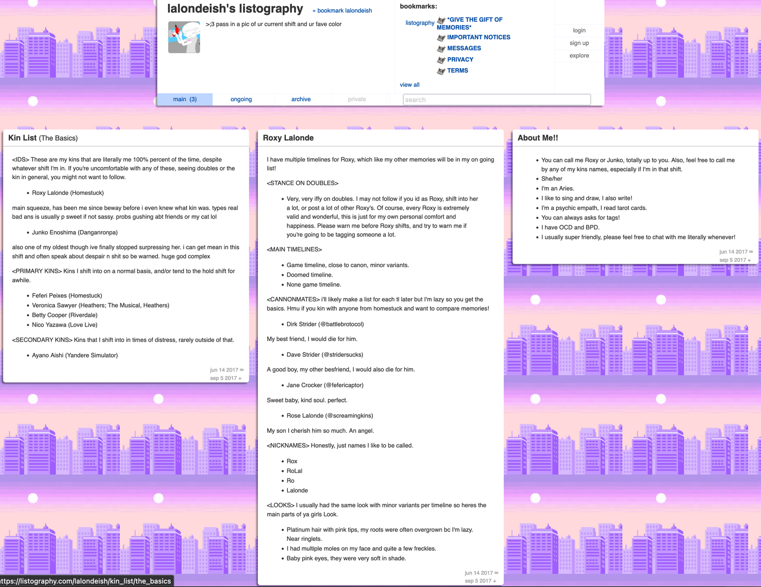Click the explore link
Viewport: 761px width, 587px height.
pyautogui.click(x=579, y=56)
